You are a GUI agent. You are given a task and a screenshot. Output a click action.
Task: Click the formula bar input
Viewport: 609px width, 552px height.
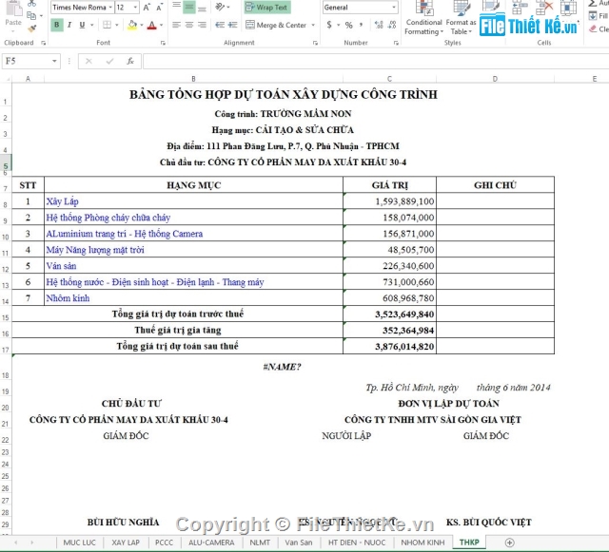(x=376, y=62)
